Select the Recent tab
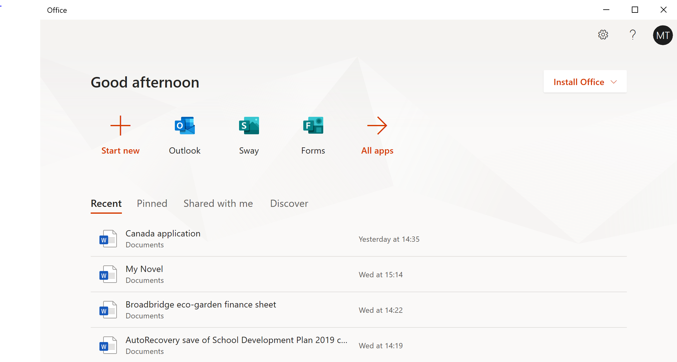This screenshot has height=362, width=677. pyautogui.click(x=106, y=203)
